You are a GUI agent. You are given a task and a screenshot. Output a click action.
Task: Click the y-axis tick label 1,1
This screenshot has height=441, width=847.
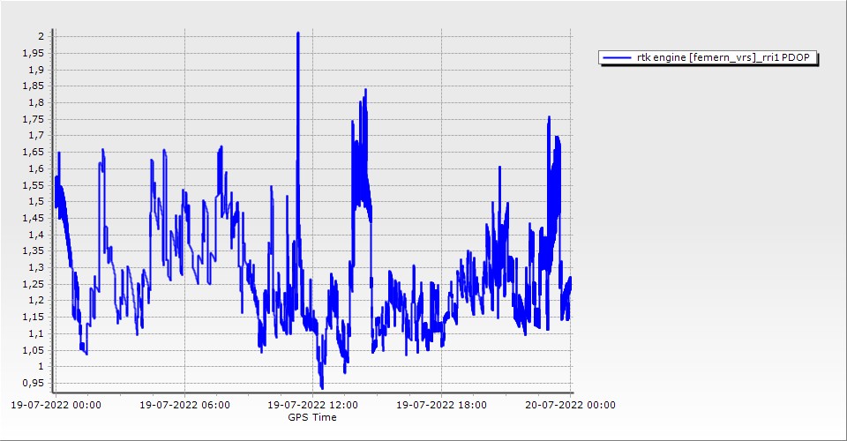pyautogui.click(x=35, y=333)
